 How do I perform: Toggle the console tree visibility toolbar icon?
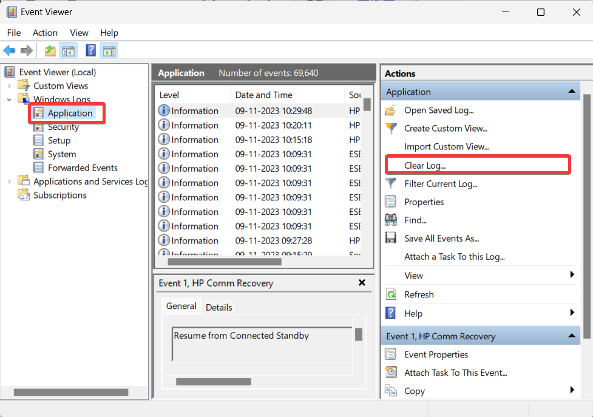click(x=69, y=50)
